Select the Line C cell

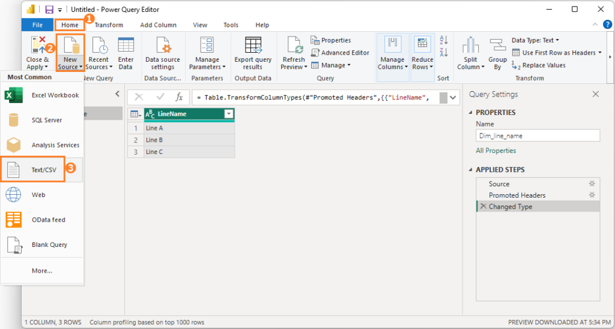pyautogui.click(x=189, y=152)
